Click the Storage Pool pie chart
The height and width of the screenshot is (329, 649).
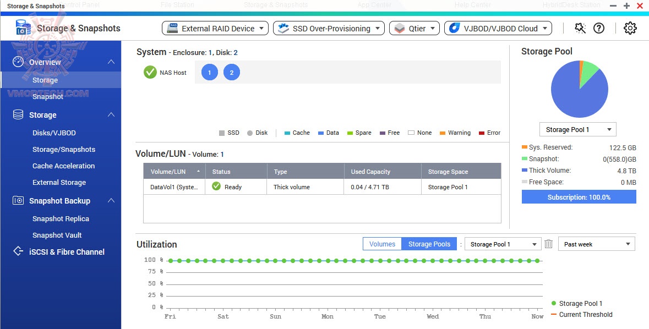point(579,89)
